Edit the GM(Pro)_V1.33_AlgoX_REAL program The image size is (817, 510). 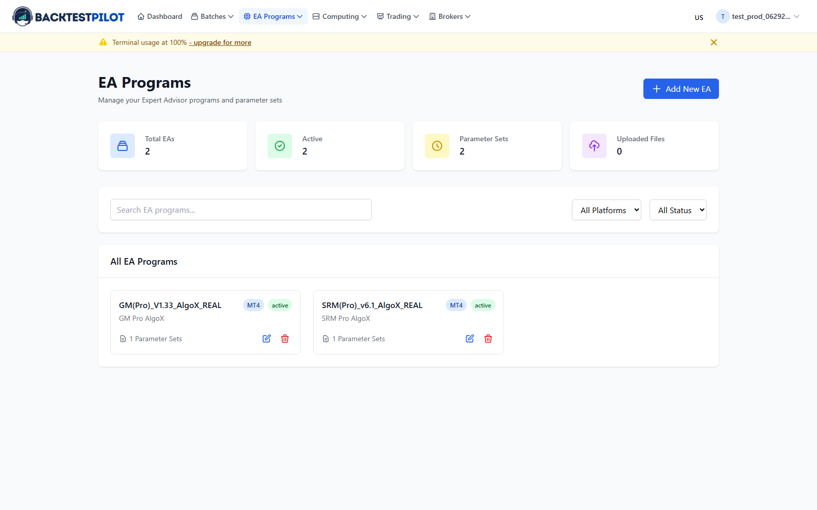pos(267,339)
